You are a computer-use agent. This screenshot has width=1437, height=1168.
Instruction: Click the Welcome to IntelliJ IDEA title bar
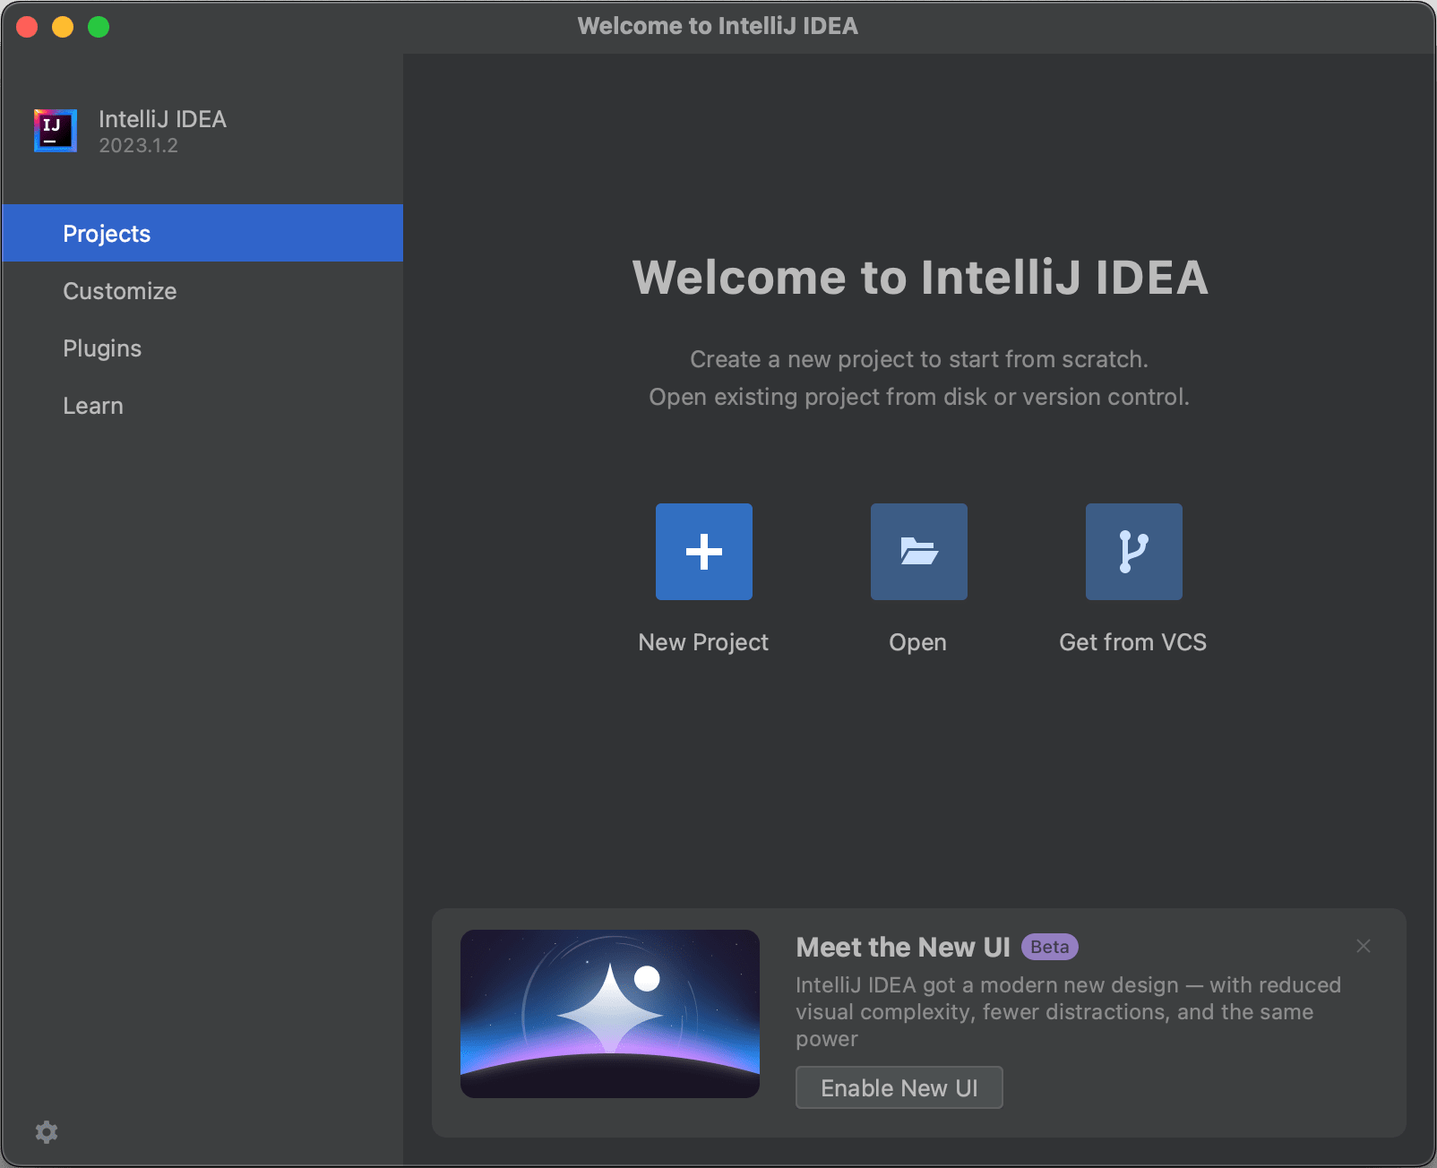pyautogui.click(x=718, y=26)
